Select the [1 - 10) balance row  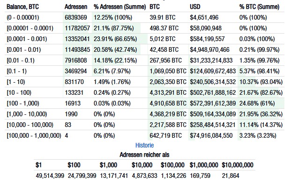click(144, 82)
